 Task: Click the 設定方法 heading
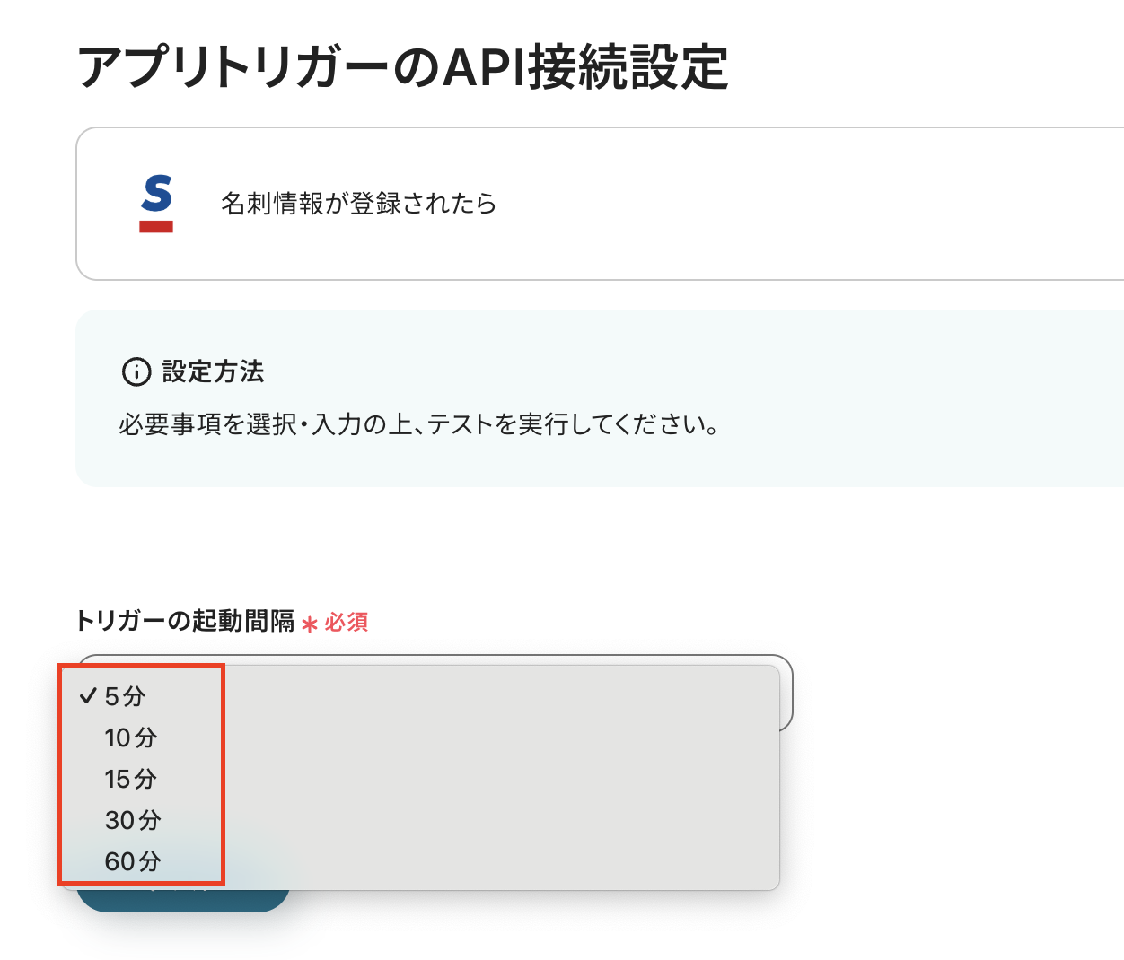[213, 371]
